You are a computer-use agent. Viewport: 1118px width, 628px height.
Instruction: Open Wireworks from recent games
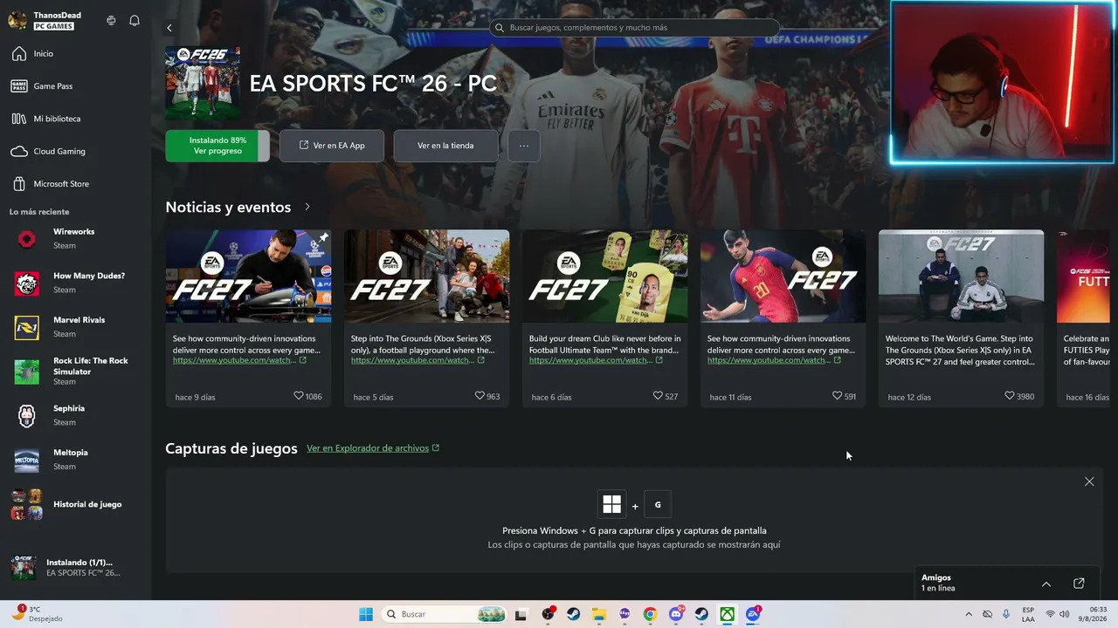(75, 239)
